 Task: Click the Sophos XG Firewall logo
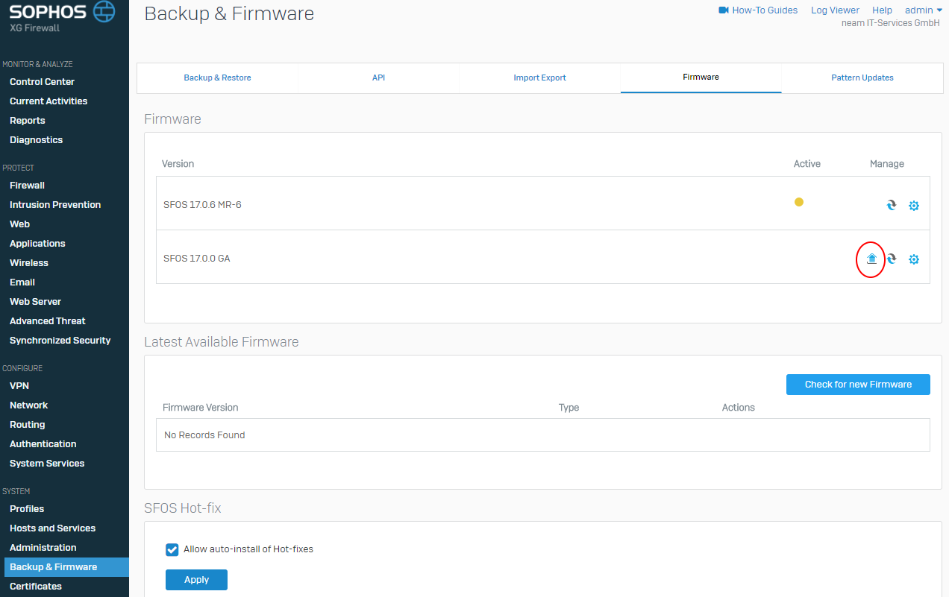(x=62, y=16)
